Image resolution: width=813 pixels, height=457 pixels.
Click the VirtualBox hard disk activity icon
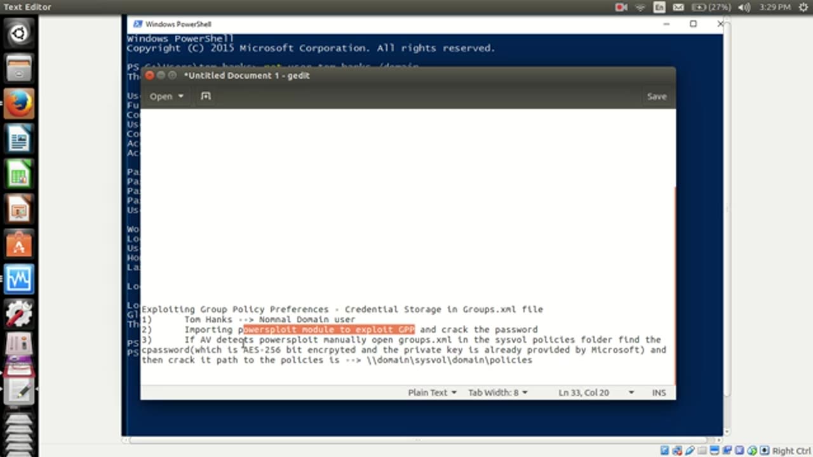(664, 451)
